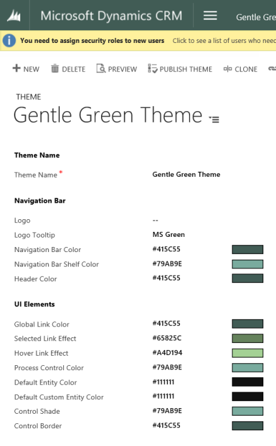Edit Navigation Bar Color hex value
The image size is (276, 446).
pyautogui.click(x=167, y=249)
